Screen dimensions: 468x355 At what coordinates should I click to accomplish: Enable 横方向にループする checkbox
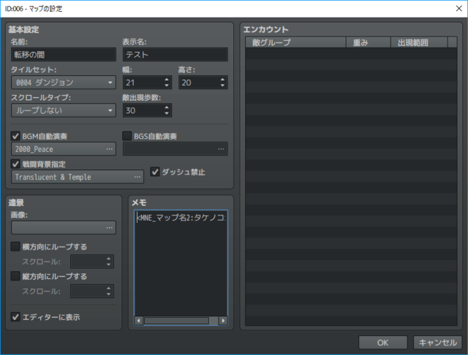tap(15, 246)
